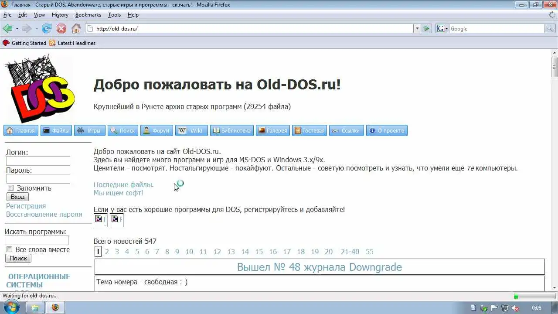The image size is (558, 314).
Task: Open the Игры nav button
Action: (90, 130)
